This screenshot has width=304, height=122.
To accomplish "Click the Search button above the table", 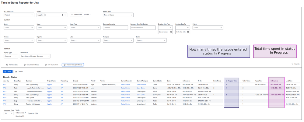I will (x=296, y=64).
